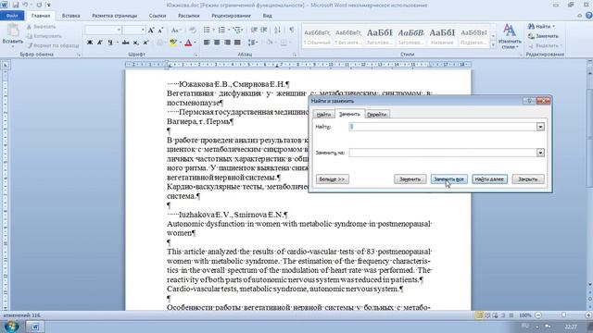
Task: Open the Файл tab
Action: 12,16
